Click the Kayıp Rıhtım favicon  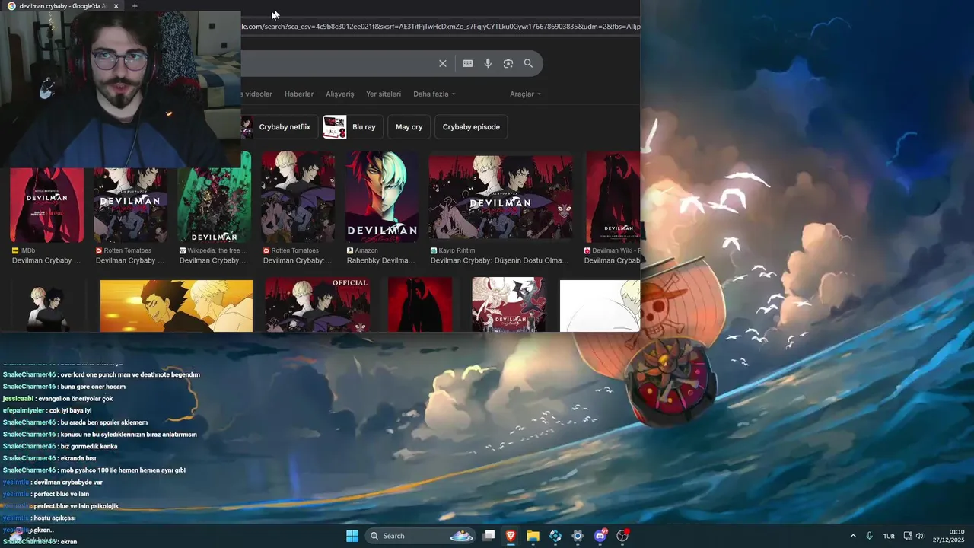click(x=434, y=250)
